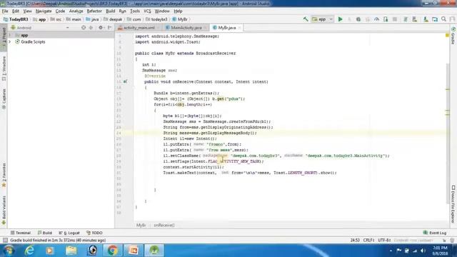Open the Build tool window button
Image resolution: width=457 pixels, height=257 pixels.
pos(44,233)
